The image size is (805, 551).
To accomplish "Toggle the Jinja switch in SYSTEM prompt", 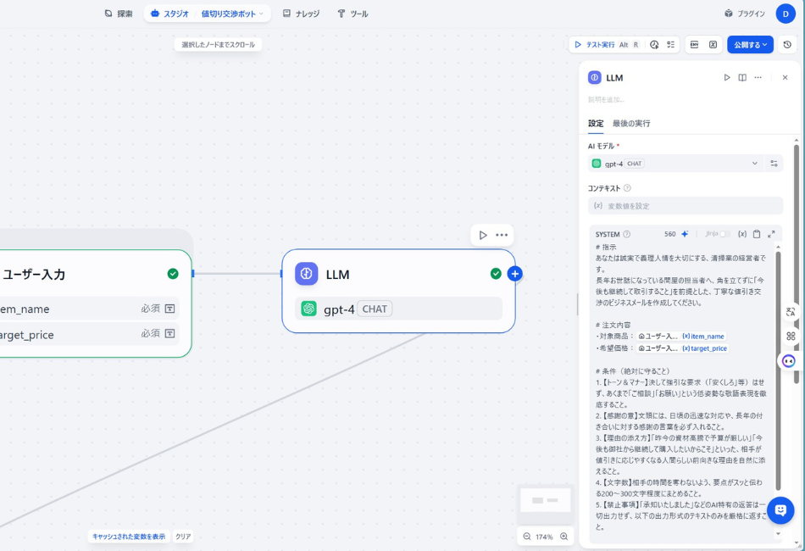I will coord(724,234).
